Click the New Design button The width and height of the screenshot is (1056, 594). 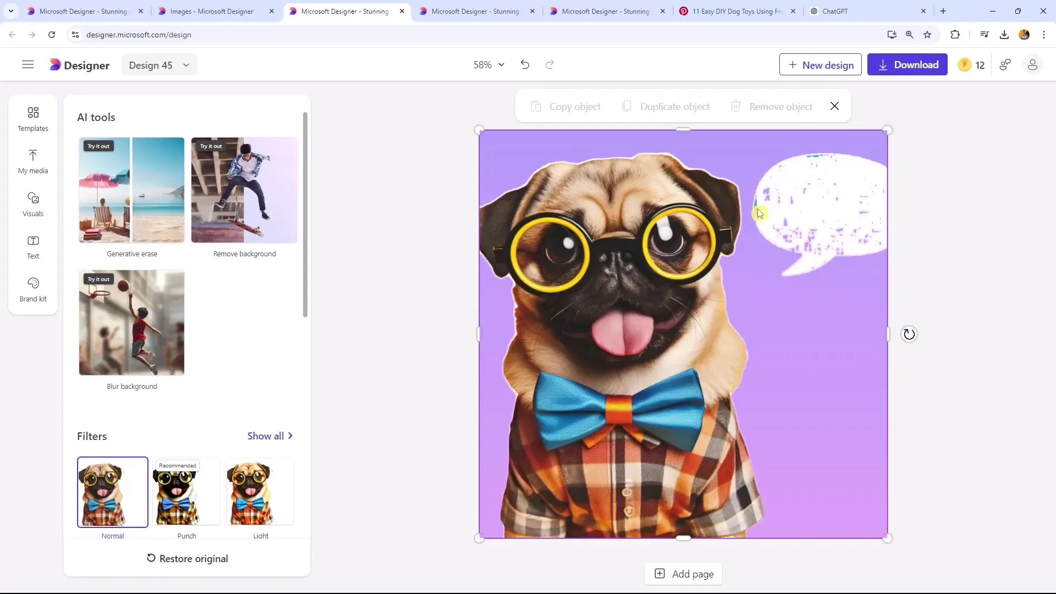point(820,64)
